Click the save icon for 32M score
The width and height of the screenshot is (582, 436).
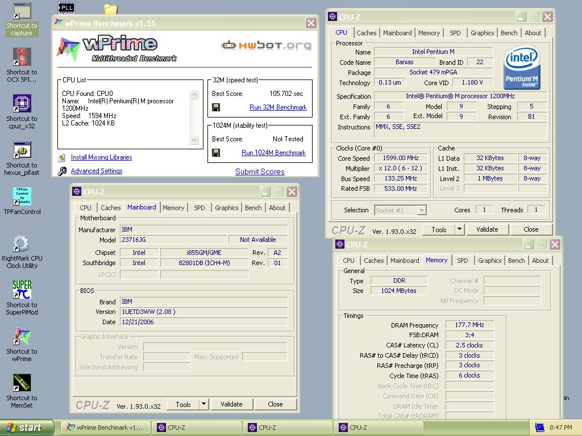(x=216, y=107)
